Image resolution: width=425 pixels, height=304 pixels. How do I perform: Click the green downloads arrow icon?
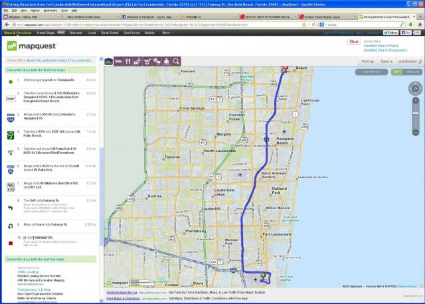pos(410,25)
